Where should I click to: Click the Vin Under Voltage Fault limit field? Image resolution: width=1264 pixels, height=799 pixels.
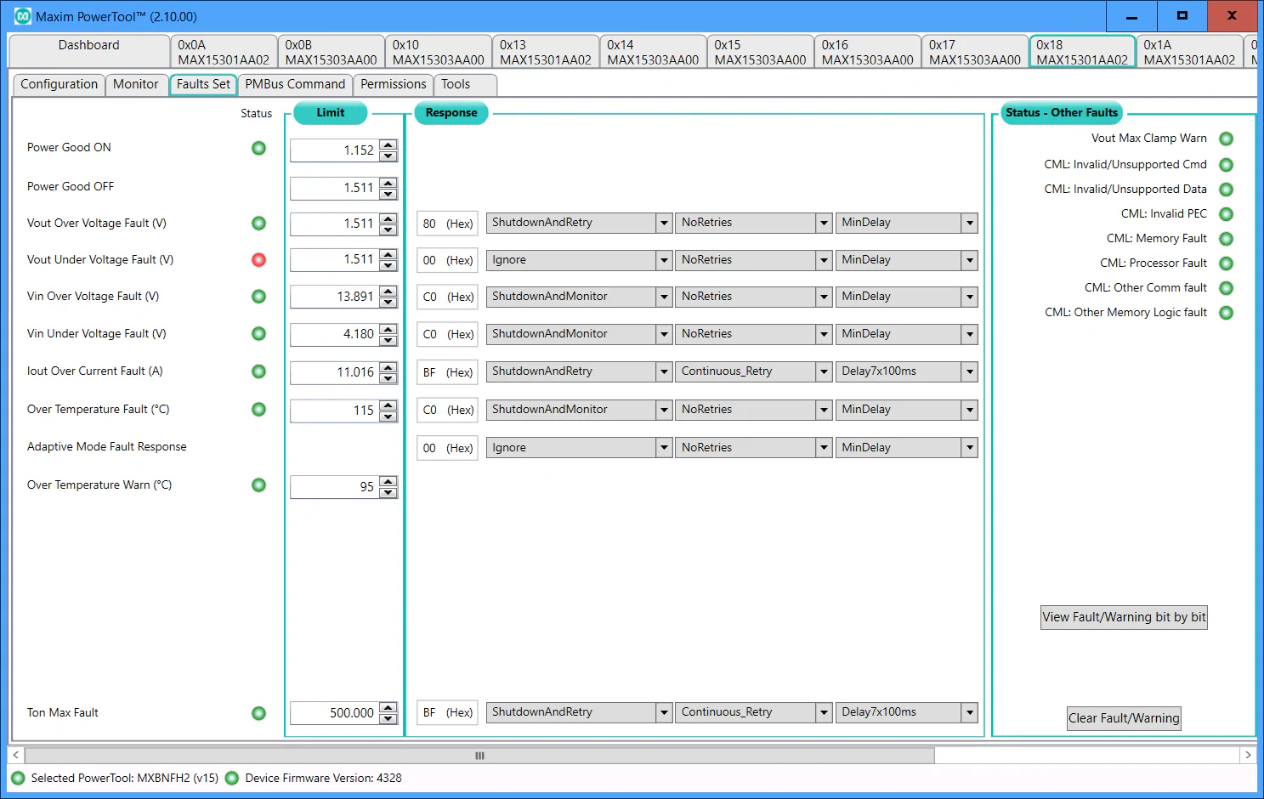point(335,334)
